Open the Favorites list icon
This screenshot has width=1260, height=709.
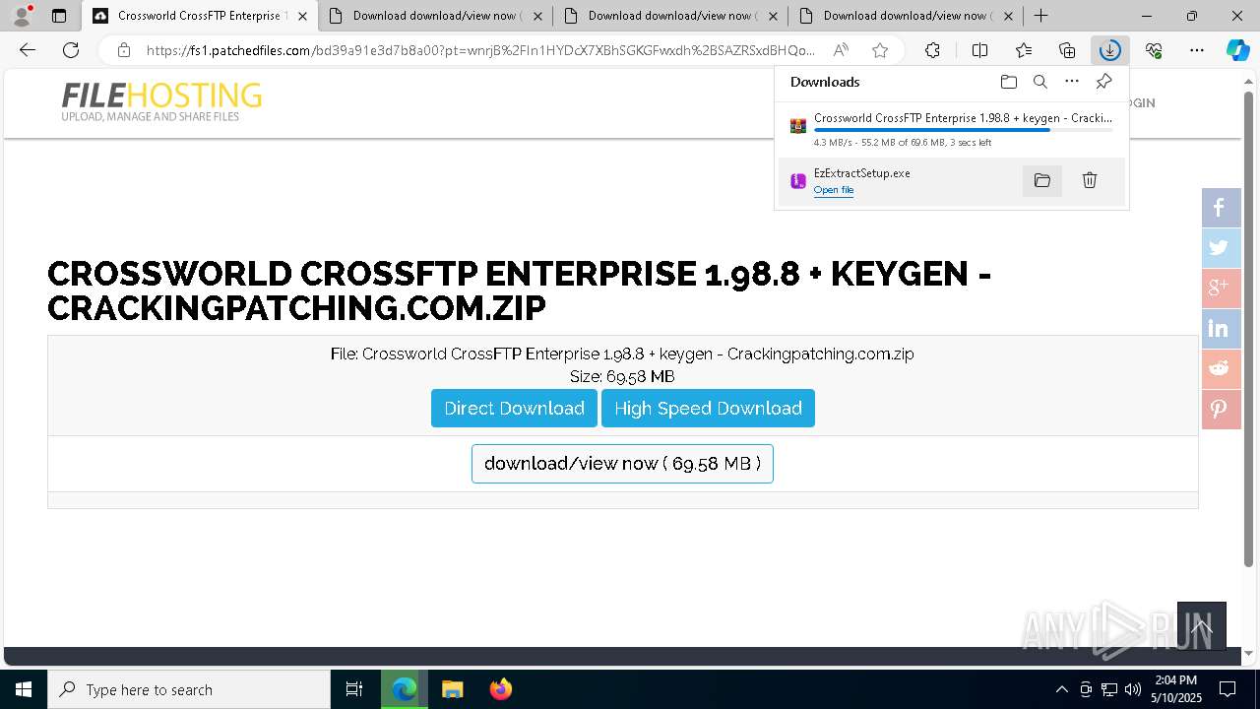pyautogui.click(x=1024, y=50)
